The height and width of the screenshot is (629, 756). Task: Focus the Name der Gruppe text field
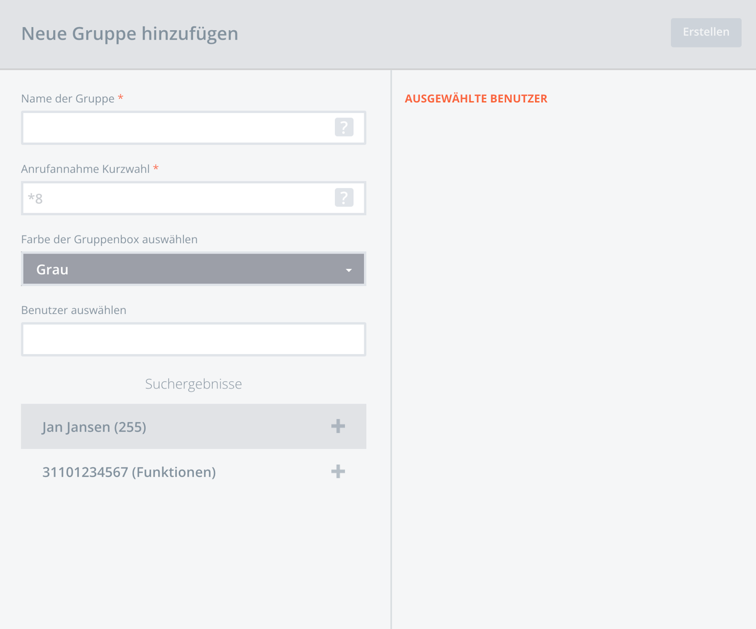coord(194,128)
